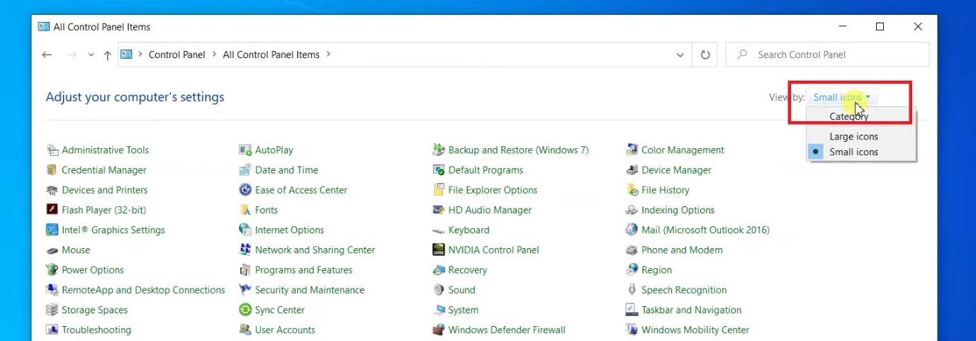Focus the Search Control Panel box
Viewport: 976px width, 341px height.
pyautogui.click(x=827, y=55)
